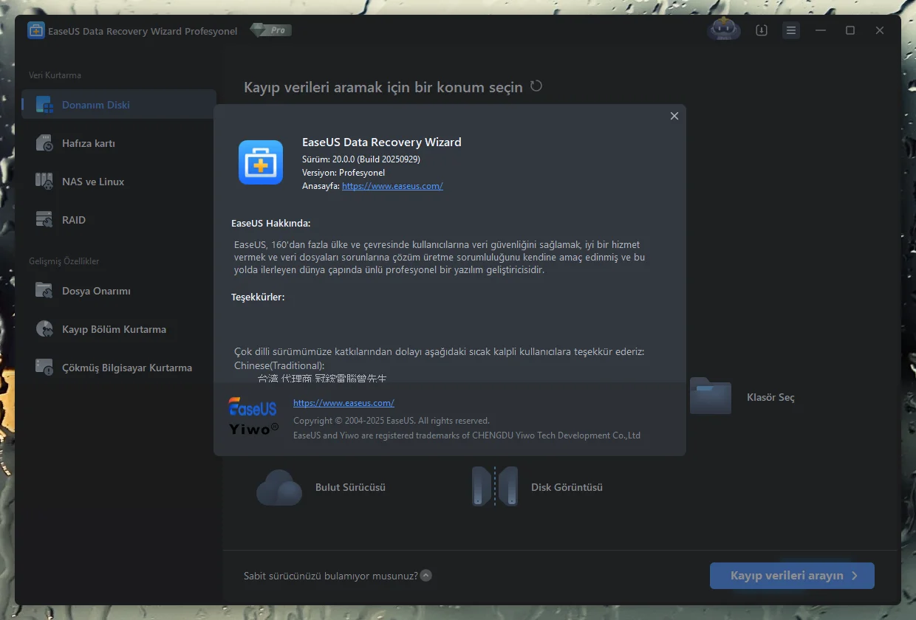Click the Dosya Onarımı folder icon
916x620 pixels.
click(x=44, y=291)
